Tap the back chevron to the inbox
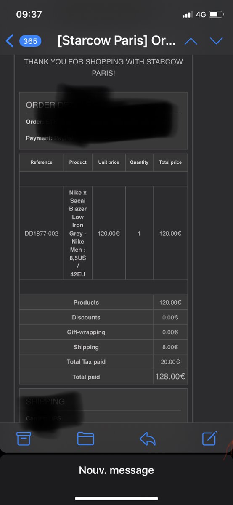The height and width of the screenshot is (505, 233). [x=10, y=41]
